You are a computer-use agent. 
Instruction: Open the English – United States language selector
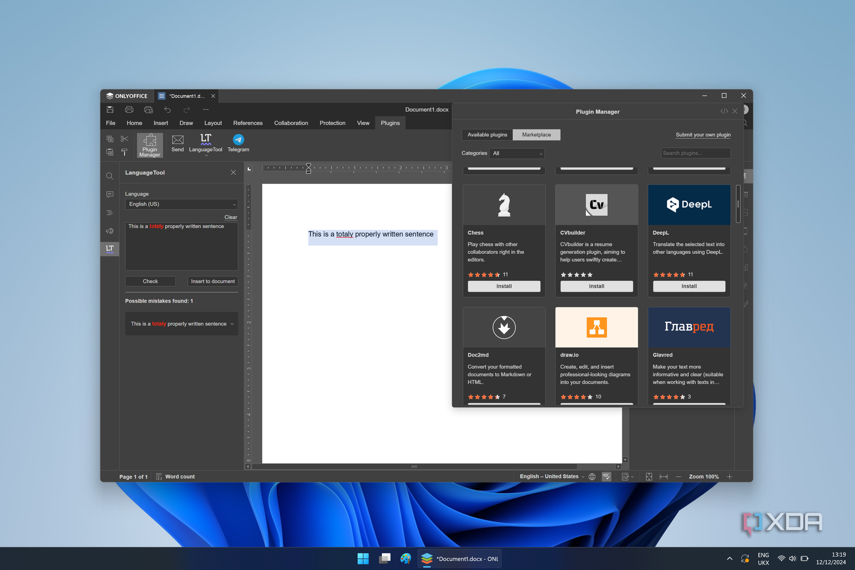pyautogui.click(x=552, y=477)
